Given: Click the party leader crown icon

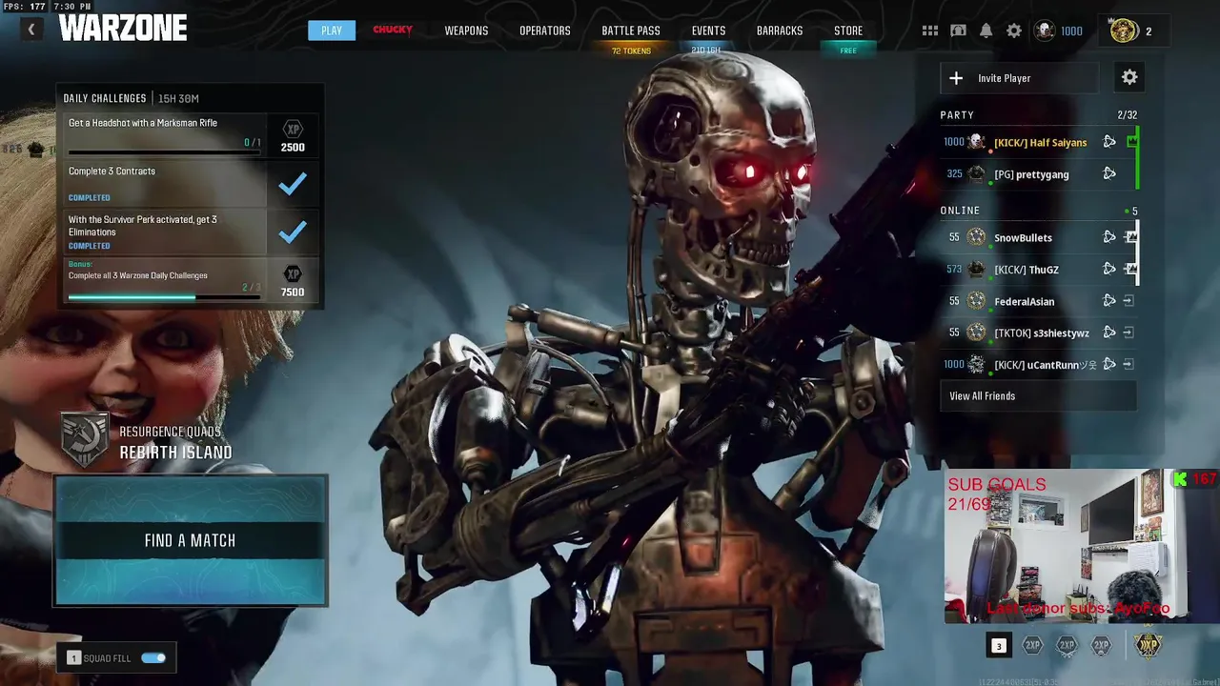Looking at the screenshot, I should coord(1131,142).
